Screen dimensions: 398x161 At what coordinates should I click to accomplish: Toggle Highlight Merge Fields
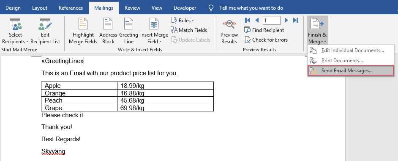tap(83, 31)
